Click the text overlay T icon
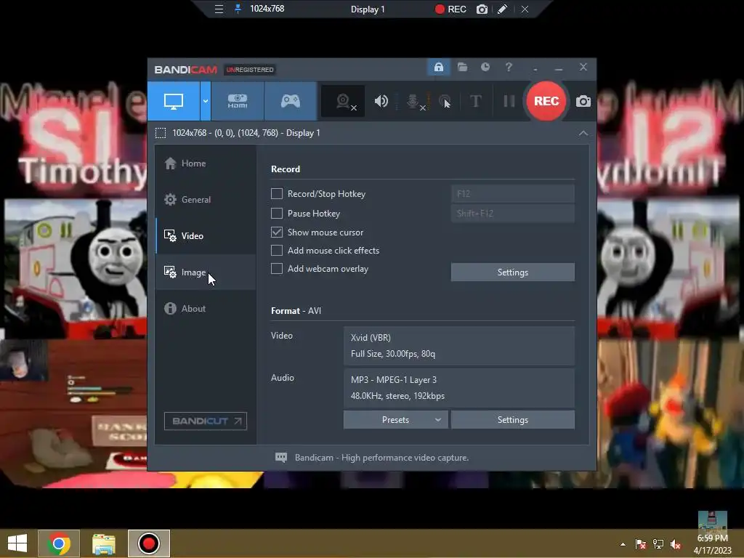 [475, 101]
